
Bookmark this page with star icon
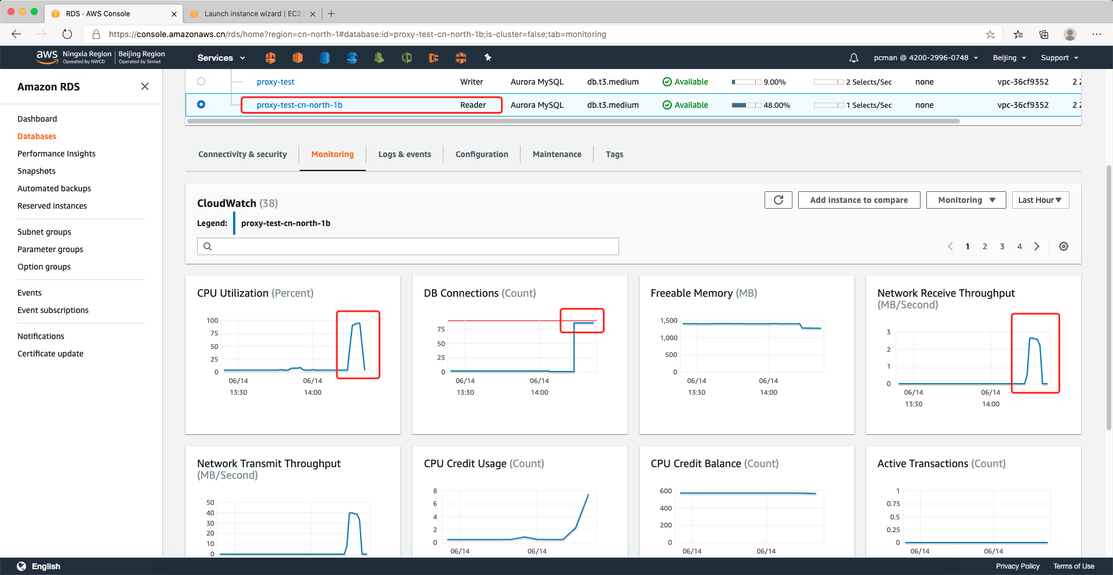990,34
